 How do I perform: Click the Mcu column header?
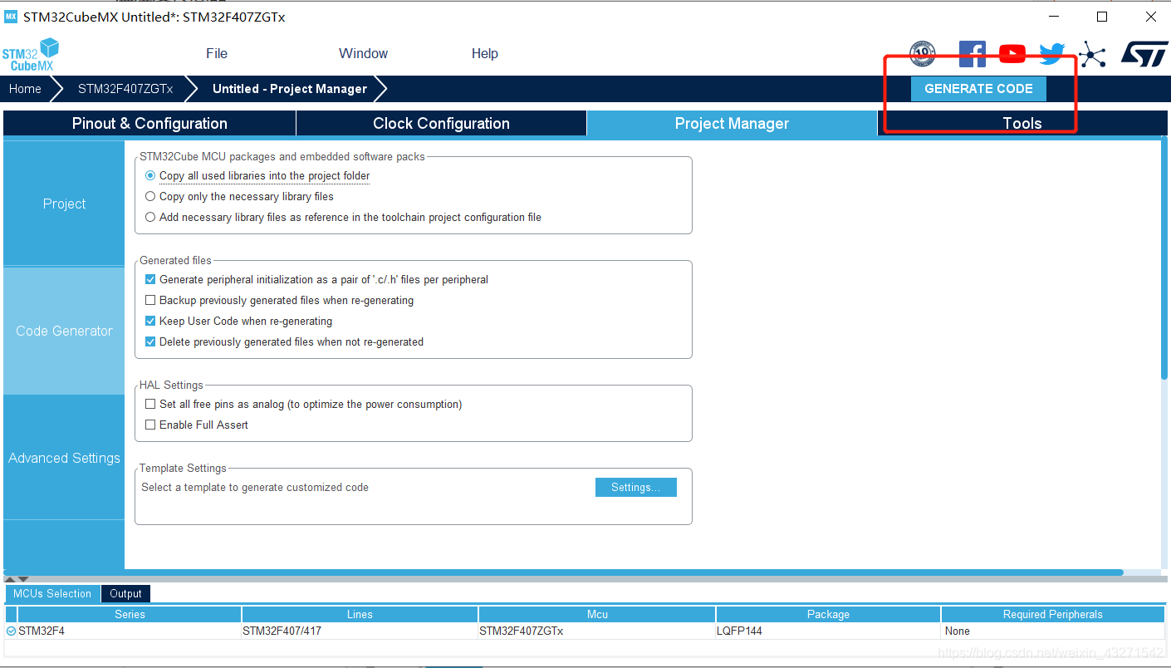click(x=597, y=615)
